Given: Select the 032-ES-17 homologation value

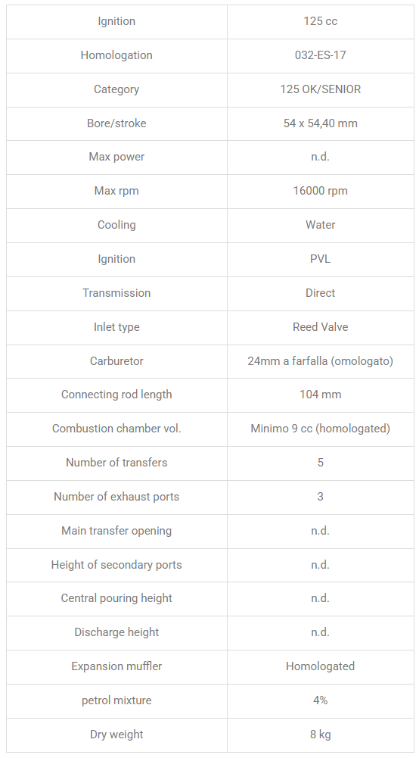Looking at the screenshot, I should 321,55.
